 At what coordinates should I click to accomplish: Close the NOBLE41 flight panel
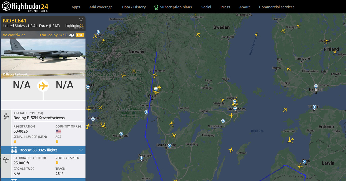click(81, 20)
